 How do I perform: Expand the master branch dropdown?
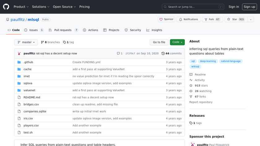coord(26,42)
